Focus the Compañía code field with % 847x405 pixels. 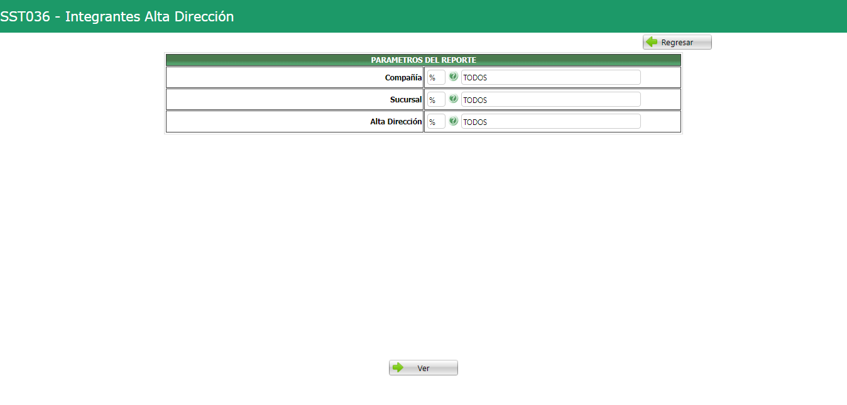pos(436,77)
